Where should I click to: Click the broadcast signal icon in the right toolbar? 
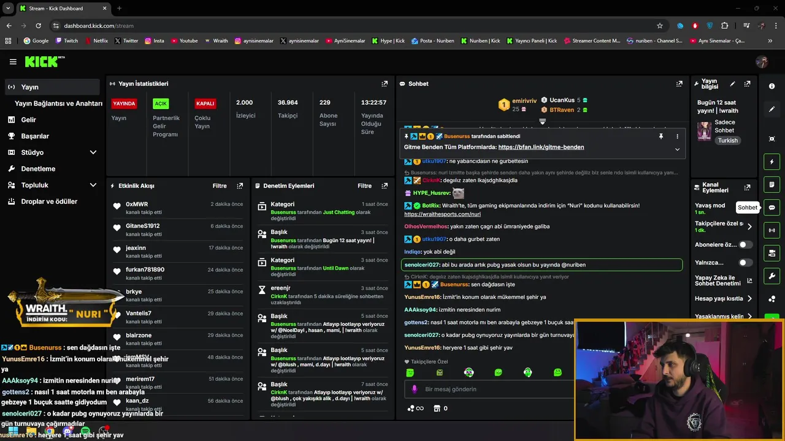(x=772, y=230)
